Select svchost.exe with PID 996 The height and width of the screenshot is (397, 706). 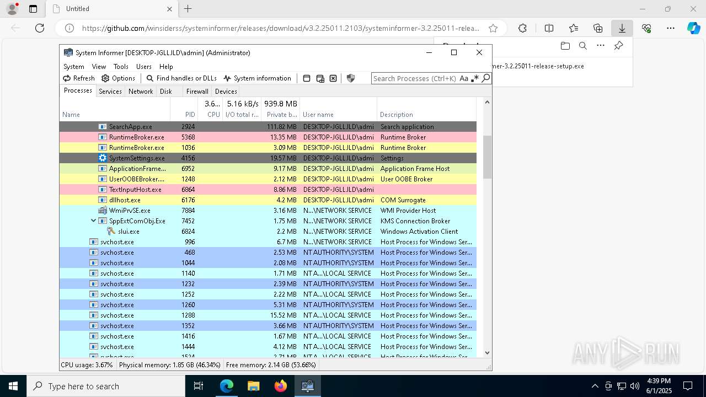click(x=268, y=242)
